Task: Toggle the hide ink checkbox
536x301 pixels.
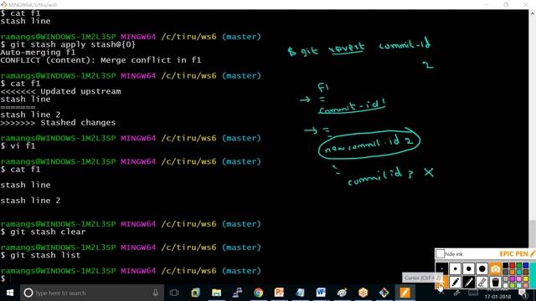Action: 441,253
